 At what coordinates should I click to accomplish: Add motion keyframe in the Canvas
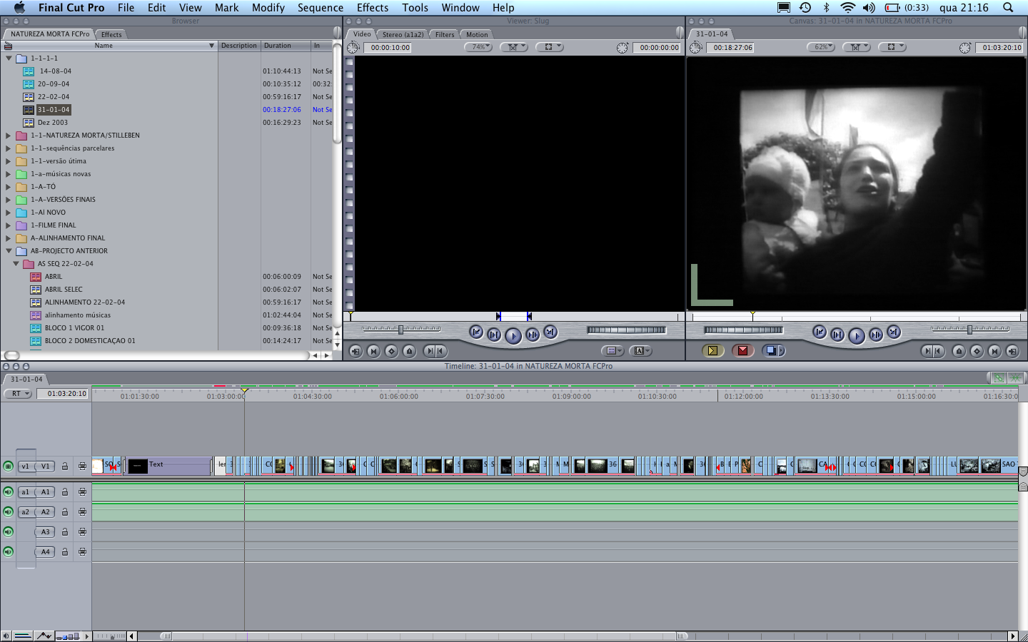pos(977,351)
